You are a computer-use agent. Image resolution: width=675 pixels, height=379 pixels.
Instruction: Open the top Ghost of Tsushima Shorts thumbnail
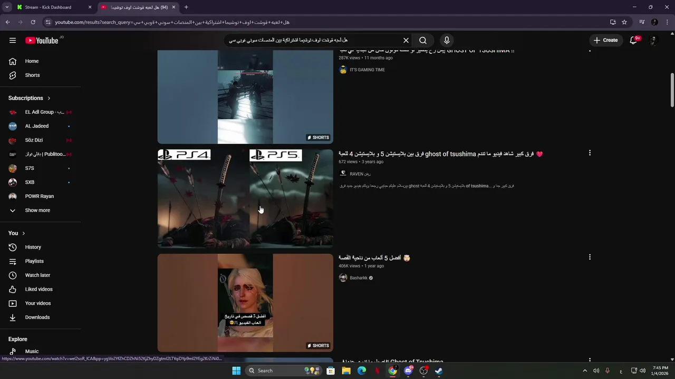[245, 97]
